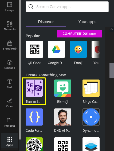The image size is (114, 151).
Task: Open the blue layers app in bottom row
Action: (x=91, y=144)
